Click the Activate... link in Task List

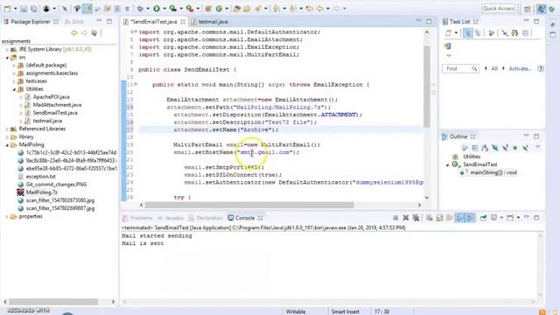[x=520, y=68]
